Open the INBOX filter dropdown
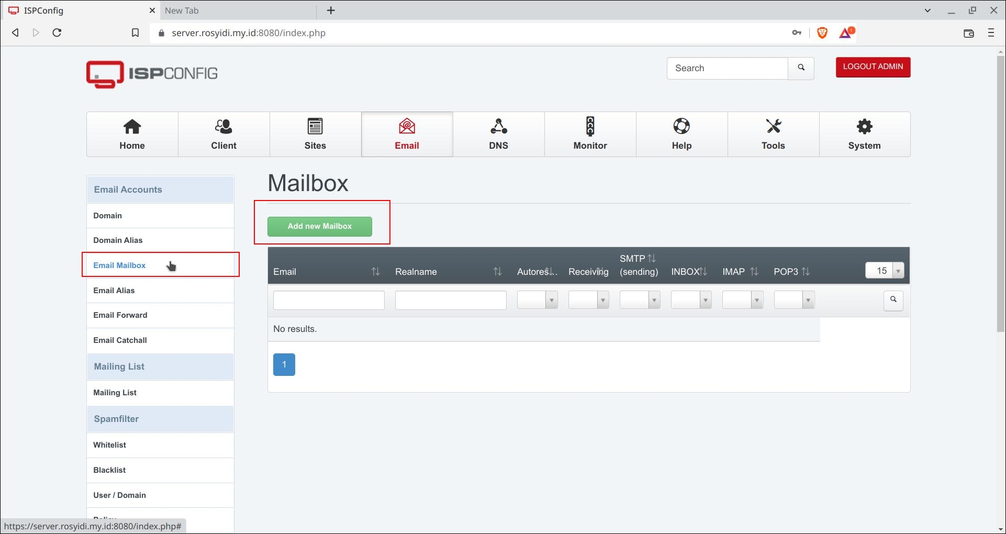The image size is (1006, 534). pos(691,300)
